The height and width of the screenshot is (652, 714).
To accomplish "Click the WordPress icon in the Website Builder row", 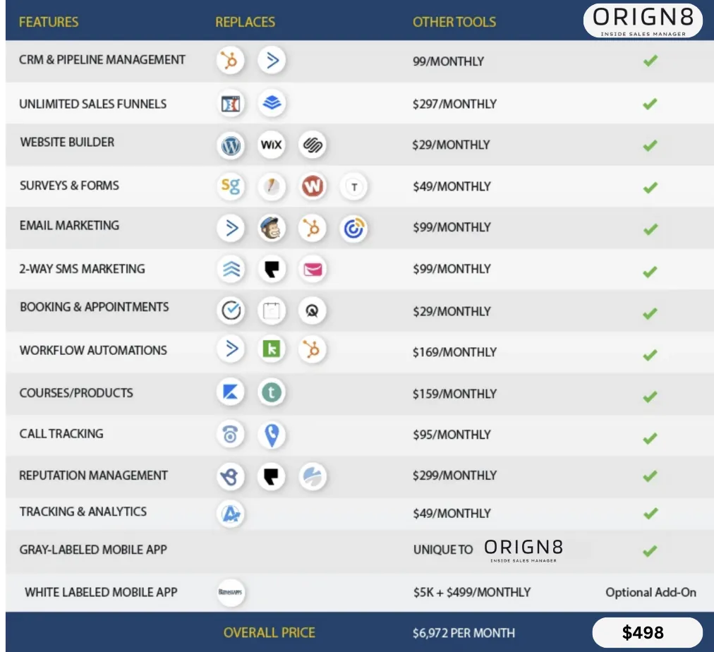I will [x=231, y=145].
